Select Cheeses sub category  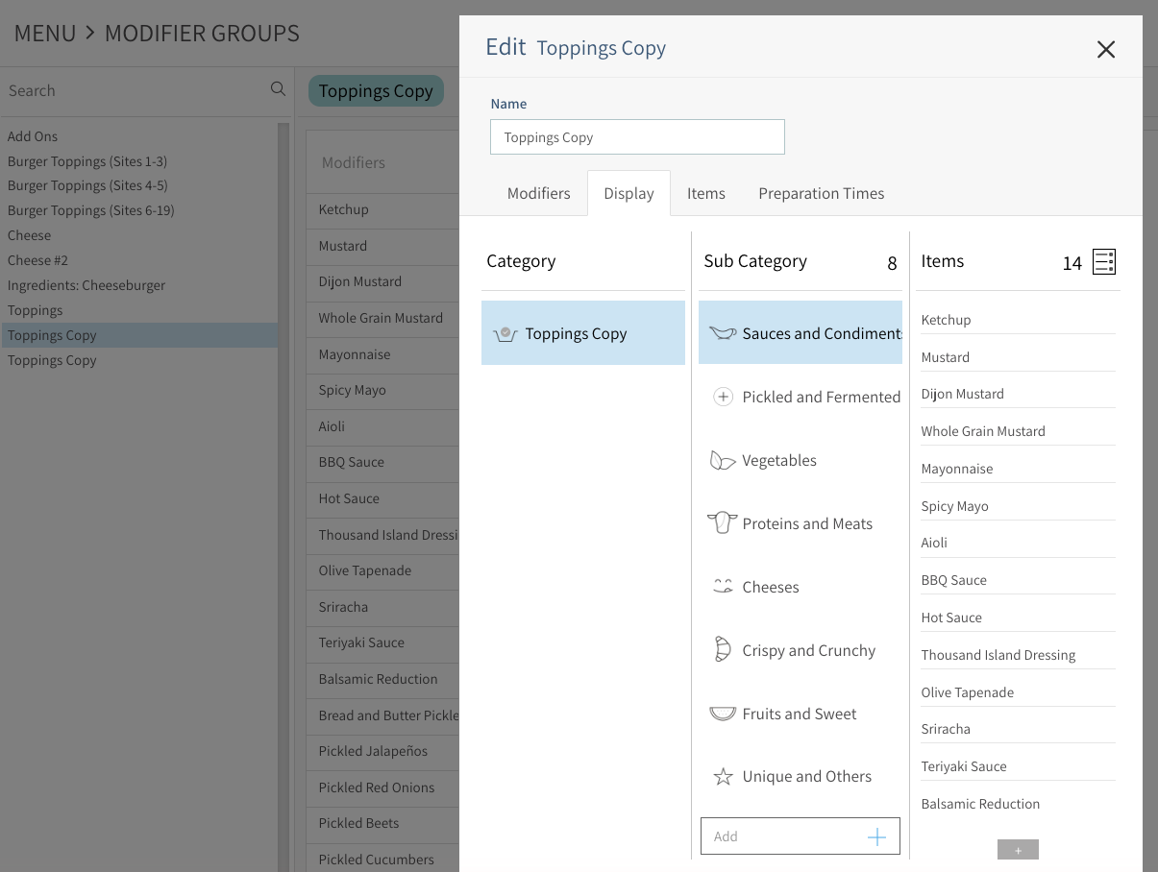[801, 587]
